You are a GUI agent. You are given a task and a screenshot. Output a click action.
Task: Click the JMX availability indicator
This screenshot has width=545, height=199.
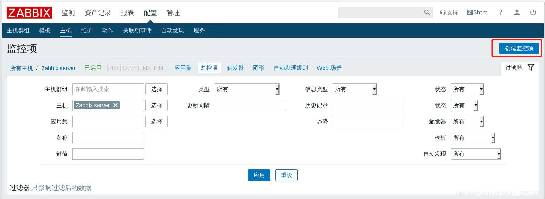click(145, 68)
